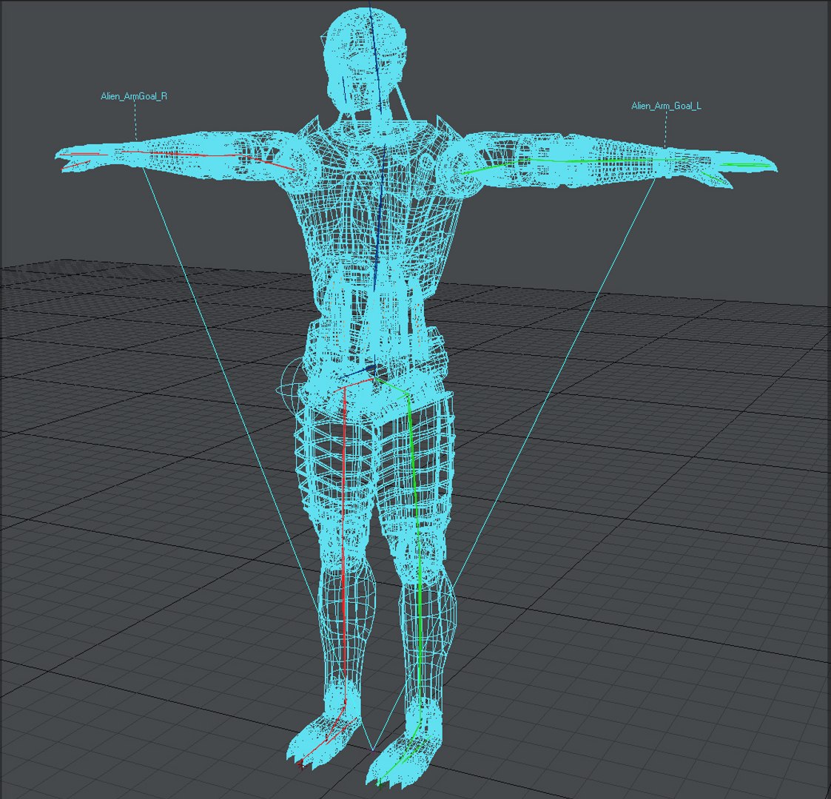The height and width of the screenshot is (799, 831).
Task: Select the Alien_Arm_Goal_L label
Action: coord(666,106)
